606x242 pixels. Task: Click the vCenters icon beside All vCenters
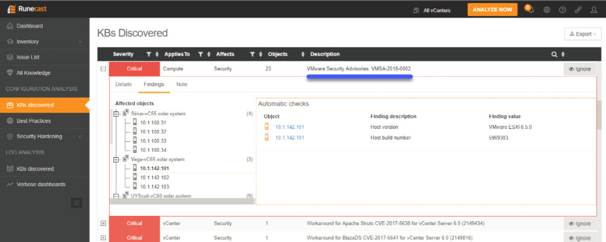[416, 11]
